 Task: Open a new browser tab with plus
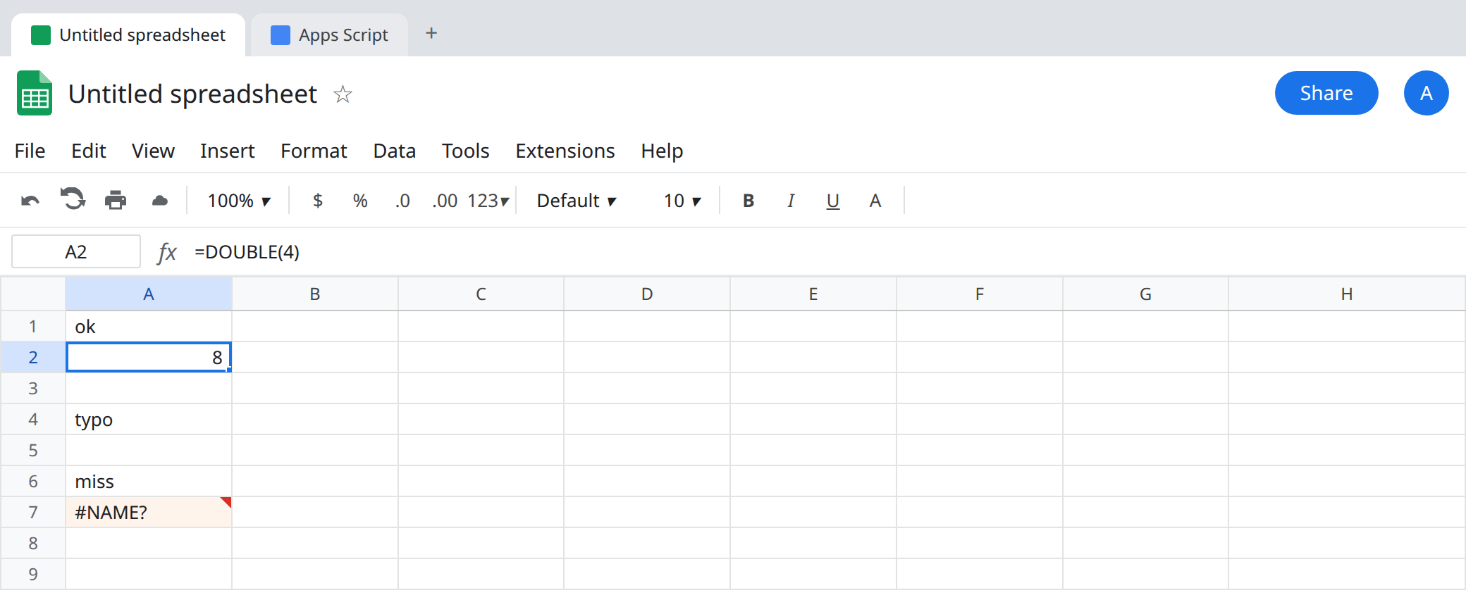[x=431, y=33]
